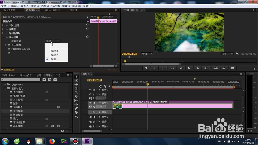
Task: Toggle stopwatch animation for 最大模糊
Action: (9, 45)
